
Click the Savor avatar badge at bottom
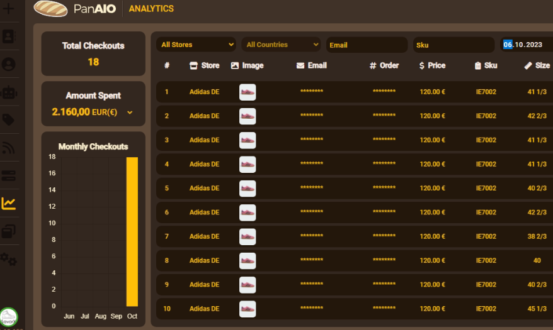click(8, 317)
